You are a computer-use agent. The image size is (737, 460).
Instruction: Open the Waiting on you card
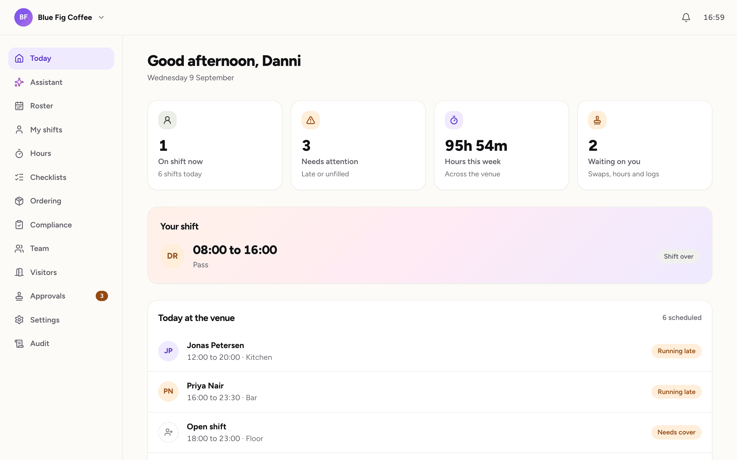pos(645,145)
